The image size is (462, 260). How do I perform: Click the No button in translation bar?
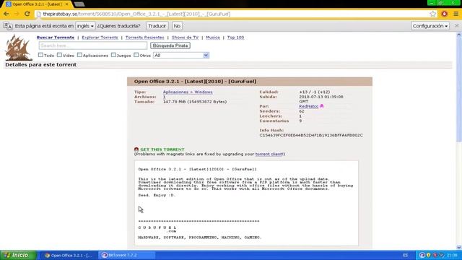[177, 26]
